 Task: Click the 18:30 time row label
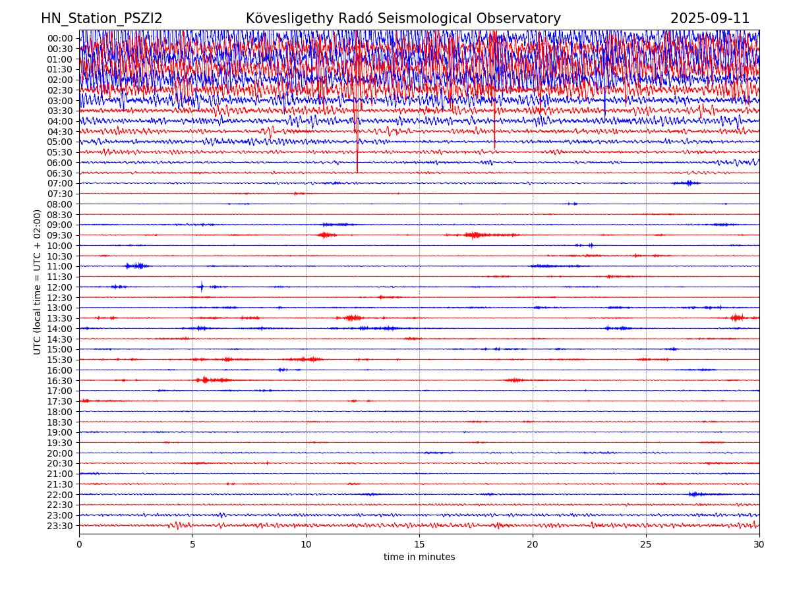pos(60,422)
